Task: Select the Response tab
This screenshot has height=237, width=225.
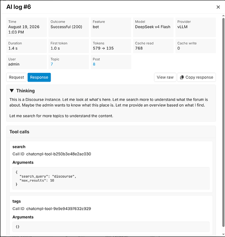Action: 39,77
